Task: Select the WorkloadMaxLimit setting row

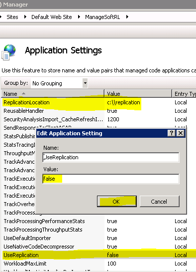Action: pyautogui.click(x=98, y=264)
